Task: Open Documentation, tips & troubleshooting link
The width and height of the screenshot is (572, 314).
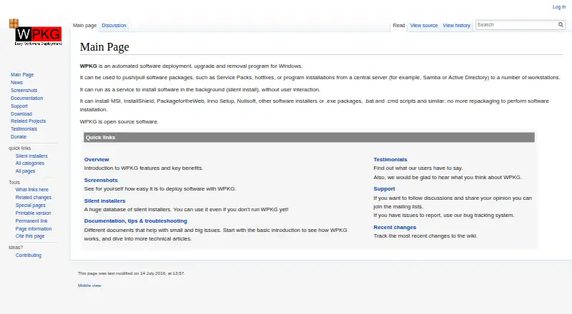Action: click(x=135, y=221)
